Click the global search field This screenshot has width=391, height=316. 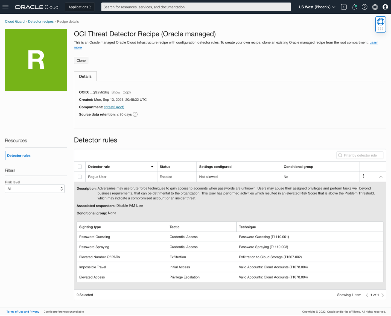[196, 7]
